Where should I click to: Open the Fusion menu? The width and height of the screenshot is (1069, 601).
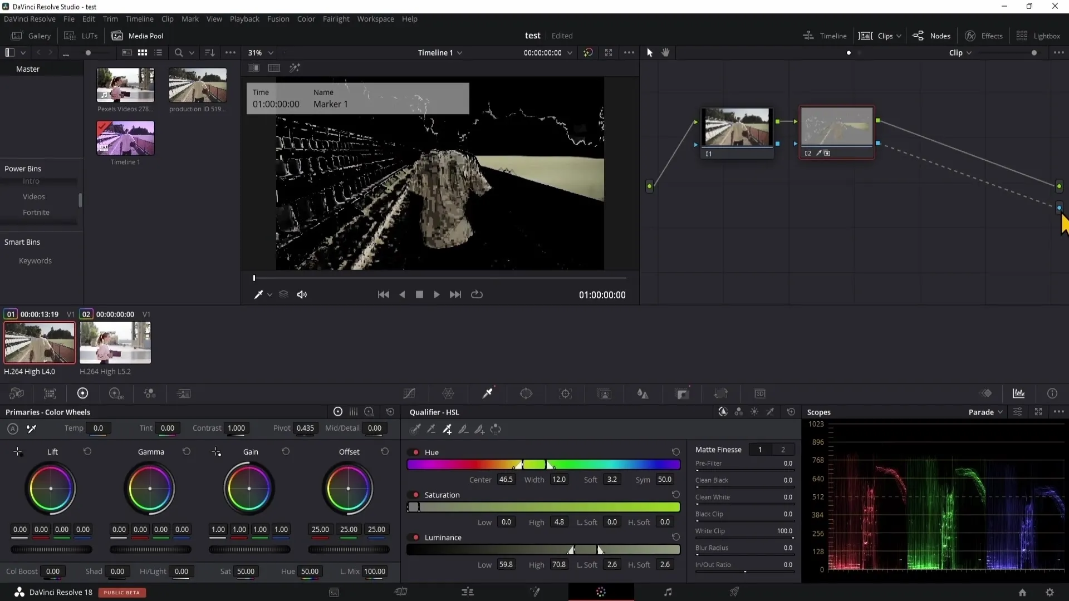(278, 19)
